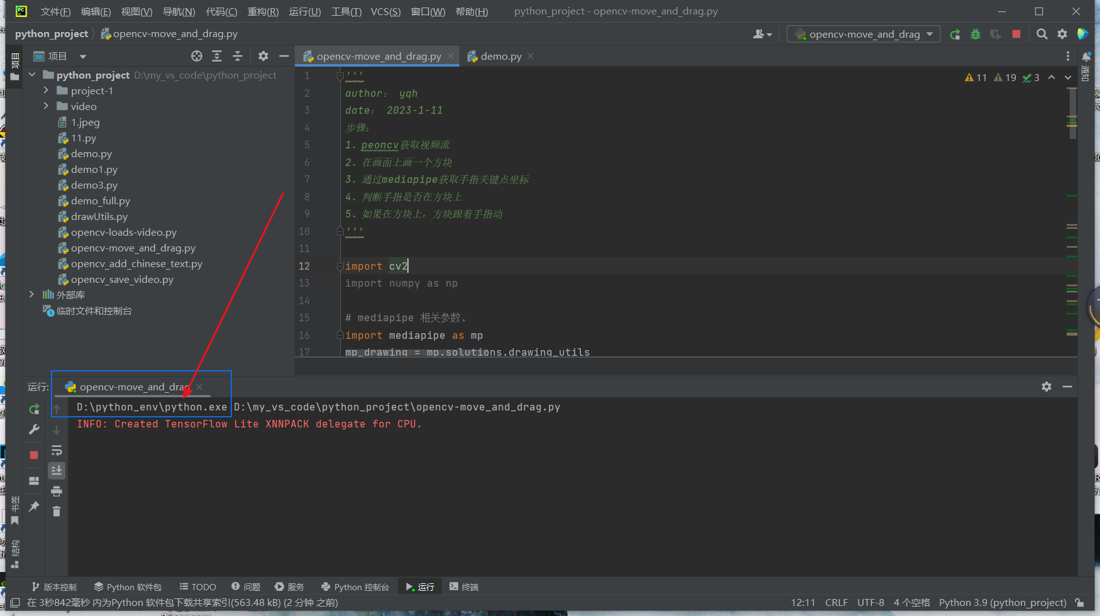Open the 视图 menu
Viewport: 1100px width, 616px height.
click(136, 11)
